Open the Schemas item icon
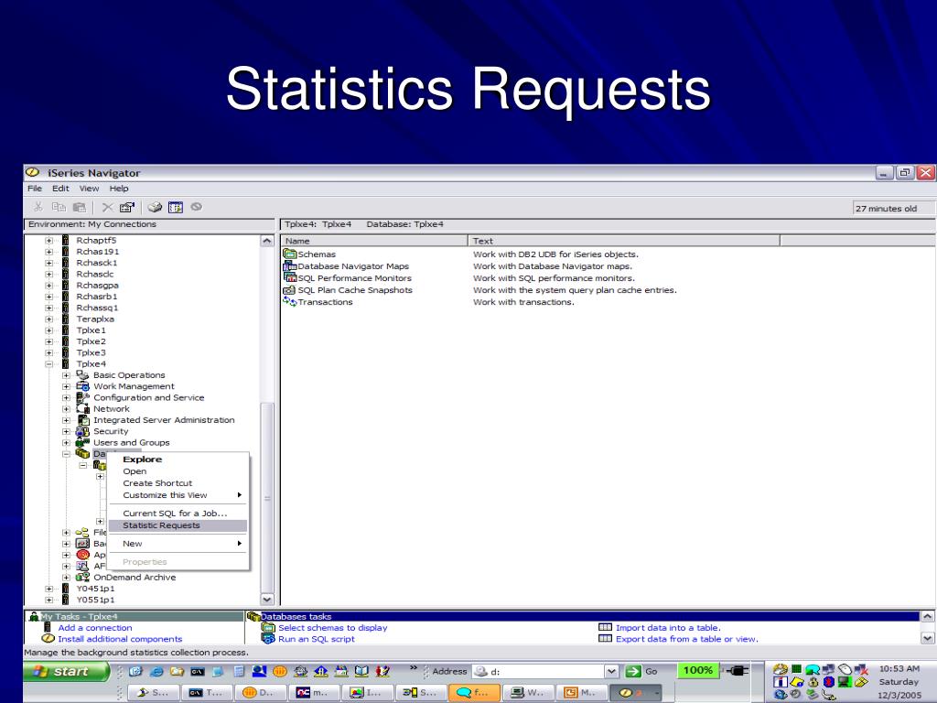Viewport: 937px width, 703px height. pyautogui.click(x=290, y=254)
